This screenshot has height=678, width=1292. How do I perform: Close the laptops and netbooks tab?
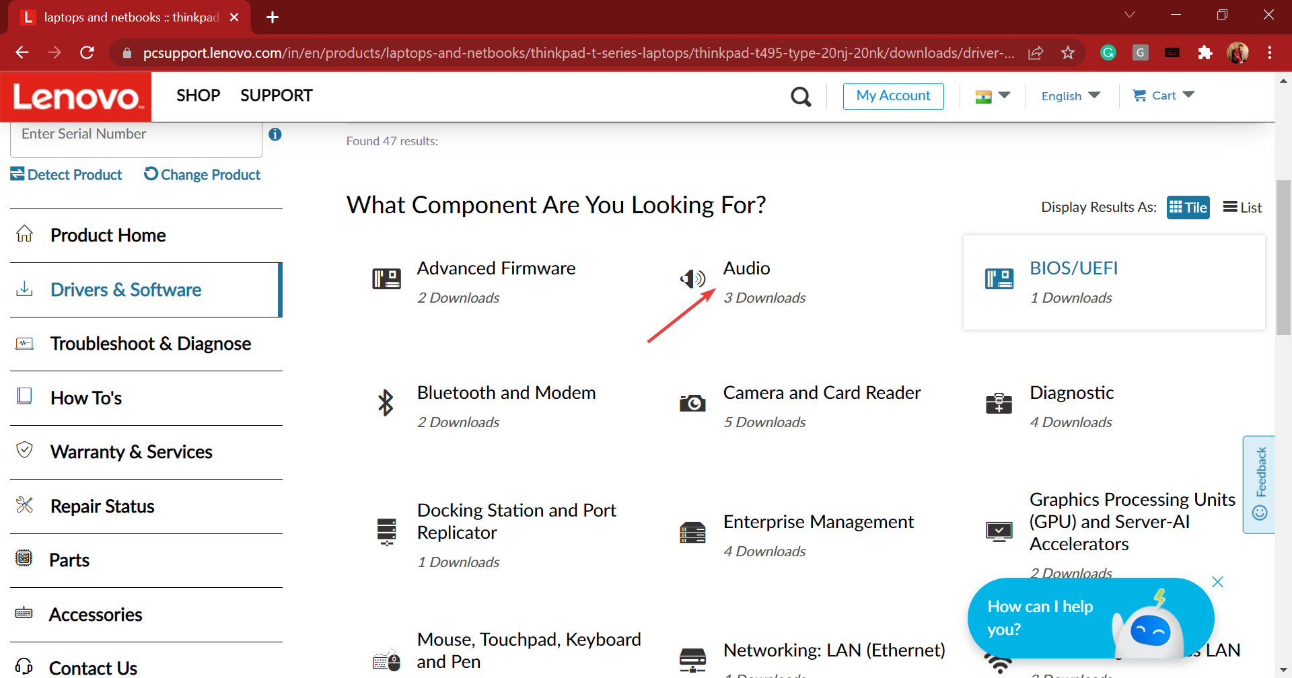coord(234,17)
